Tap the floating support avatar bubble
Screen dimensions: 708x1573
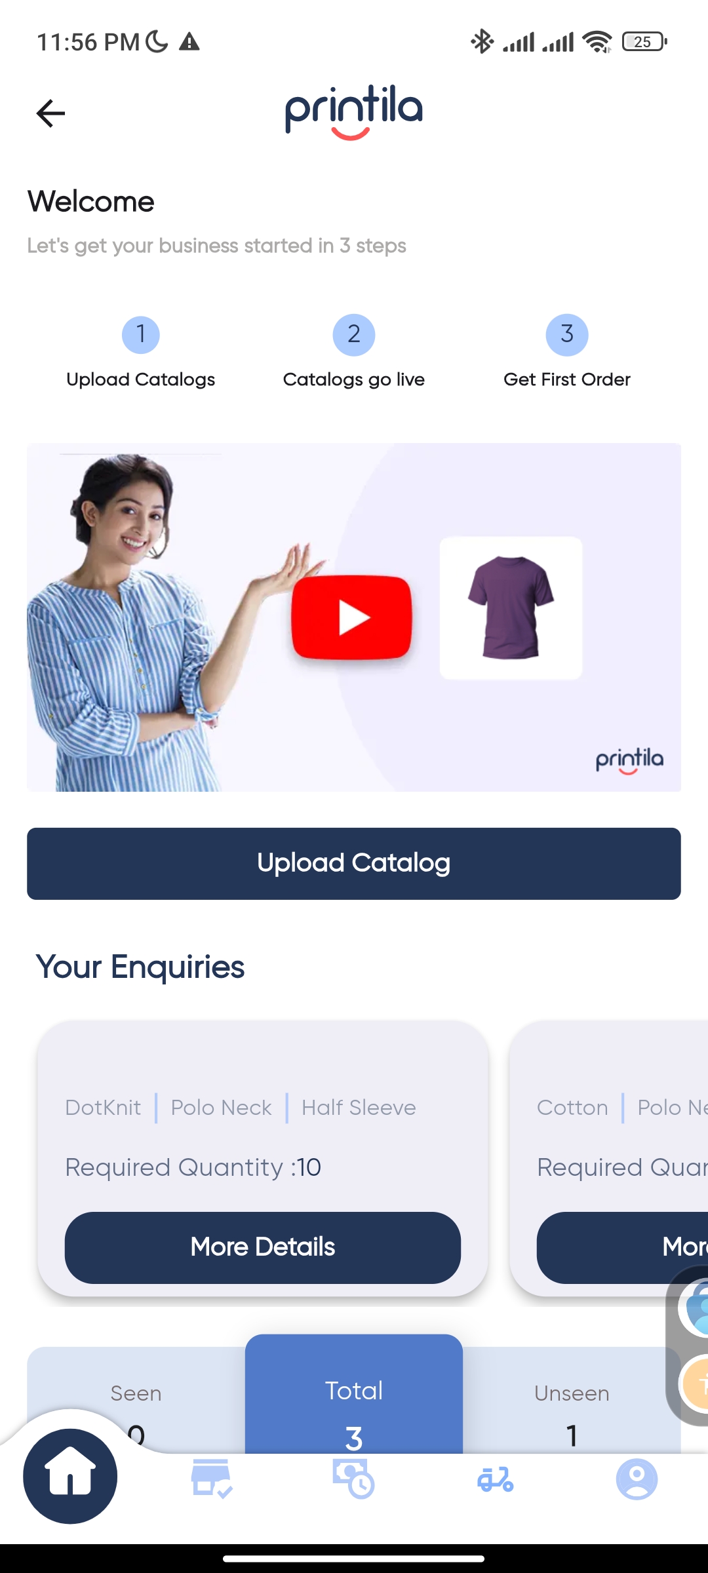pyautogui.click(x=695, y=1309)
